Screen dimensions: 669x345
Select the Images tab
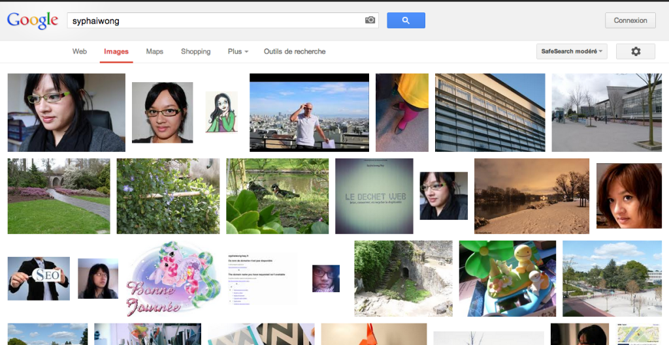[x=116, y=52]
